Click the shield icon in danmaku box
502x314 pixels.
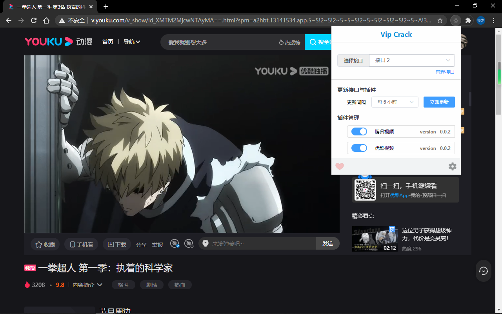click(206, 244)
